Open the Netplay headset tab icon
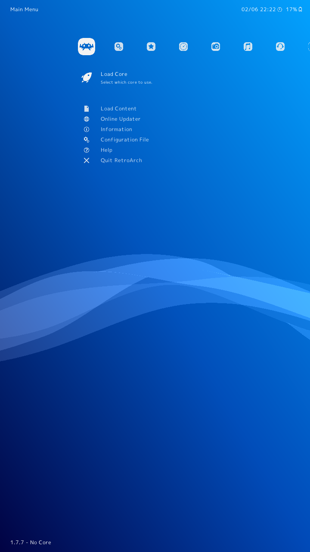The image size is (310, 552). click(x=280, y=47)
